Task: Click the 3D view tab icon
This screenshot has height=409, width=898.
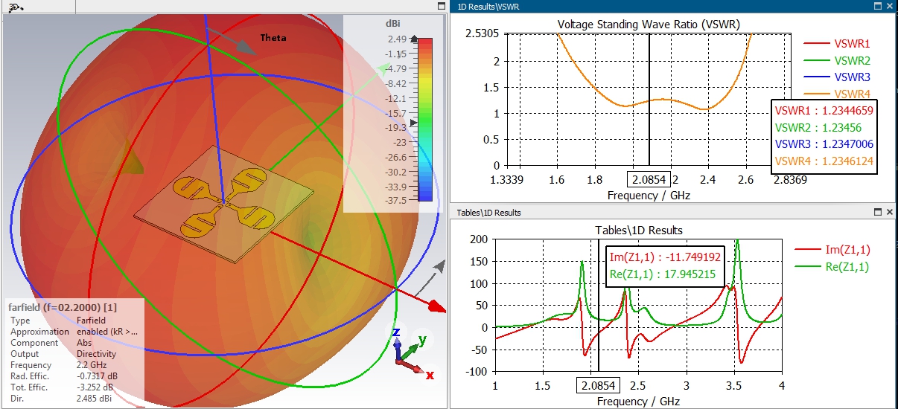Action: (16, 6)
